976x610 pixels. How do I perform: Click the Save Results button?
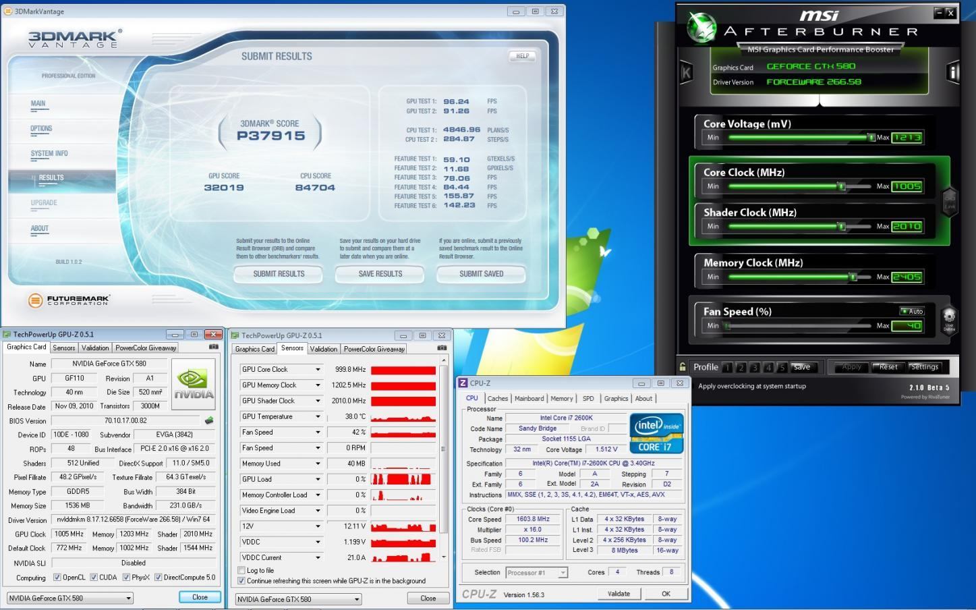[x=380, y=274]
